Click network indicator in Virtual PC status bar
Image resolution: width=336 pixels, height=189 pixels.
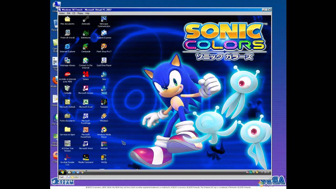click(76, 177)
